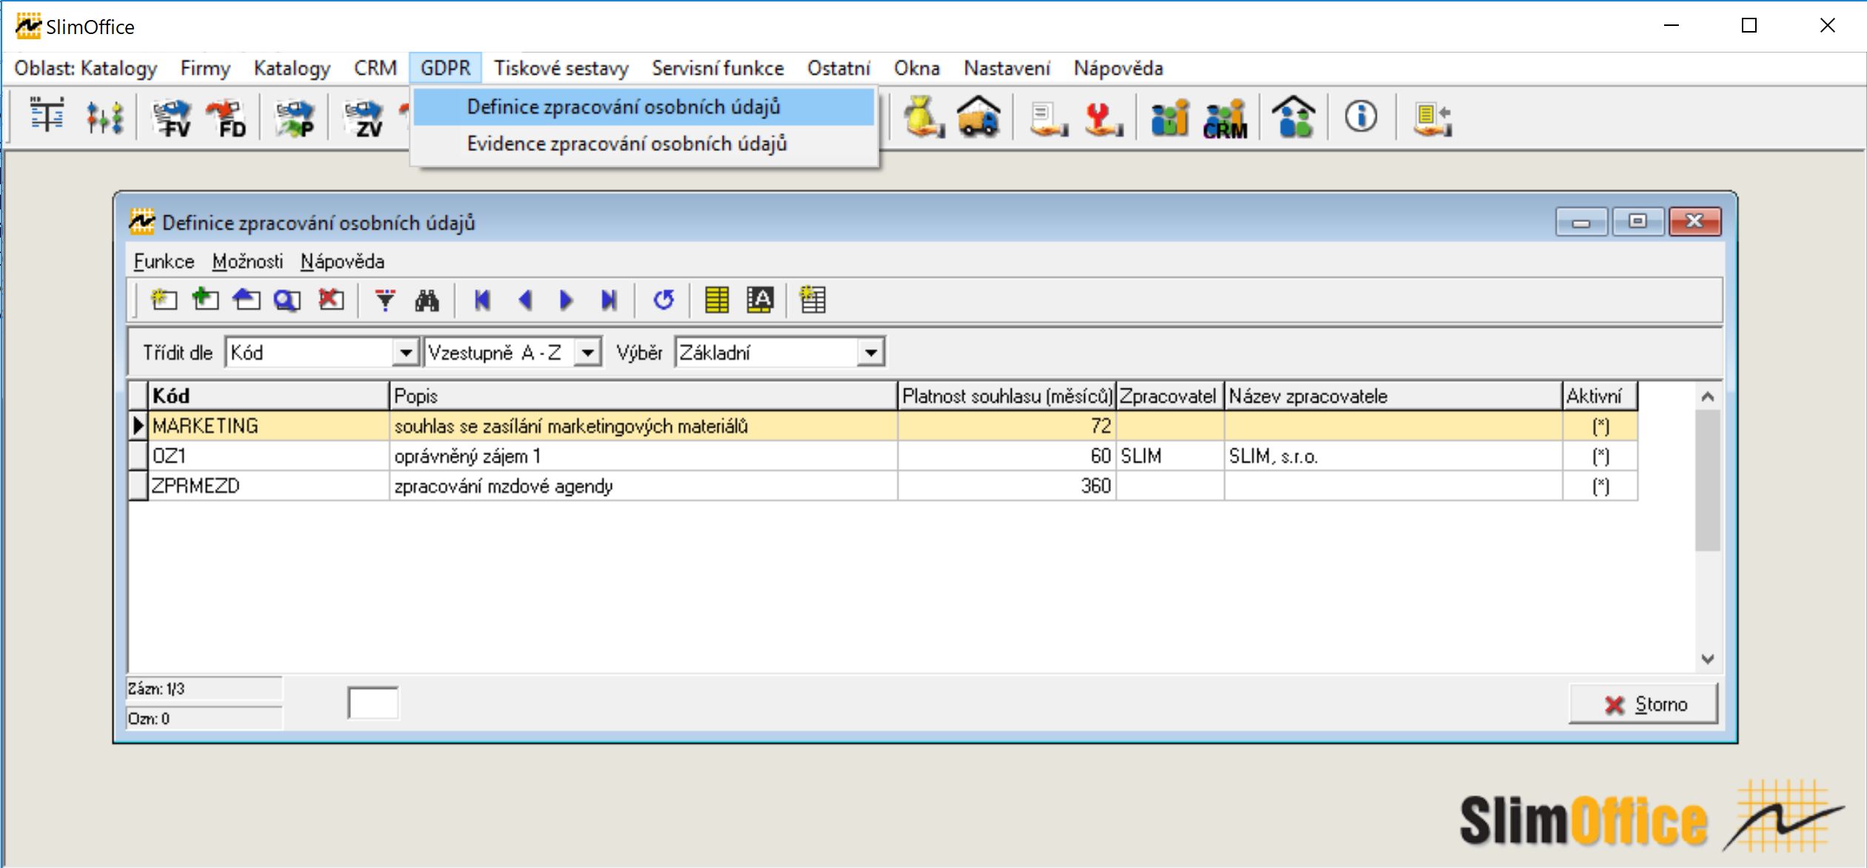Open the warehouse truck icon
Screen dimensions: 1867x868
[x=979, y=117]
